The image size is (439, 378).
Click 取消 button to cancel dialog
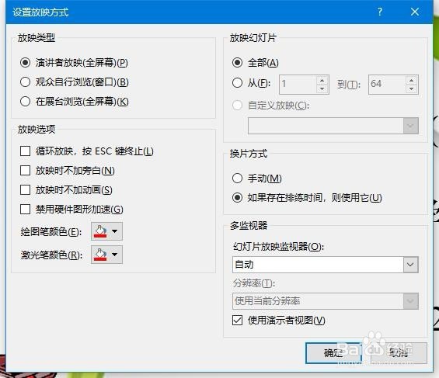click(399, 353)
